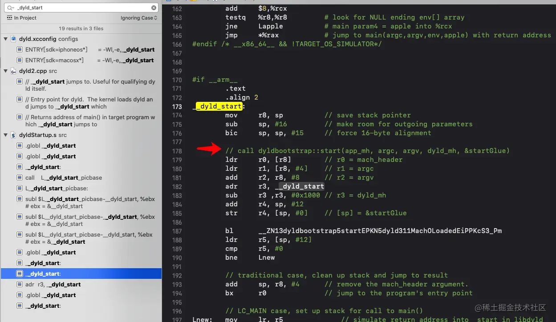Screen dimensions: 556x322
Task: Click the yellow highlighted _dyld_start label in code
Action: (x=219, y=106)
